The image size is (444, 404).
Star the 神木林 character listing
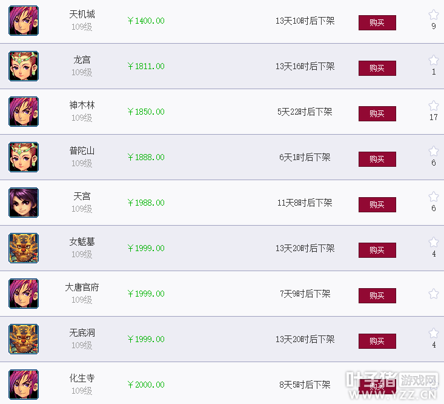point(433,106)
